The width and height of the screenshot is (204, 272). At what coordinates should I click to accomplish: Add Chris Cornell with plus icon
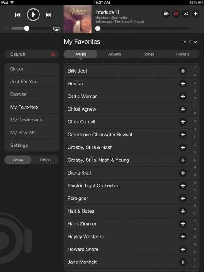(183, 122)
